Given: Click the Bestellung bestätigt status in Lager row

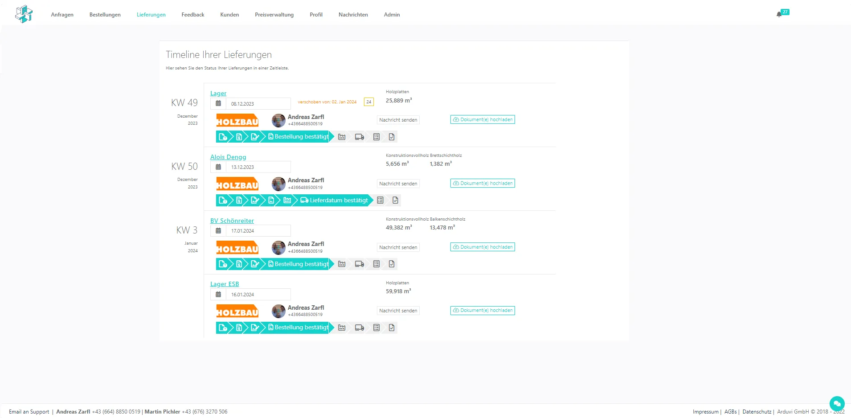Looking at the screenshot, I should [x=299, y=137].
